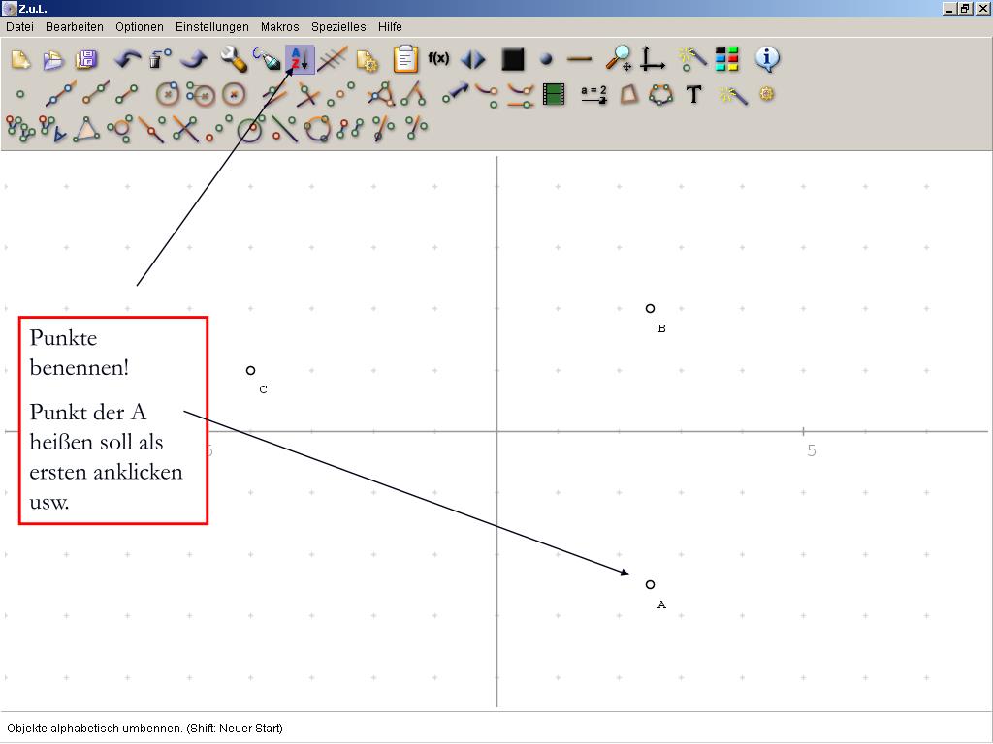Open the Hilfe menu
The width and height of the screenshot is (993, 744).
coord(390,26)
